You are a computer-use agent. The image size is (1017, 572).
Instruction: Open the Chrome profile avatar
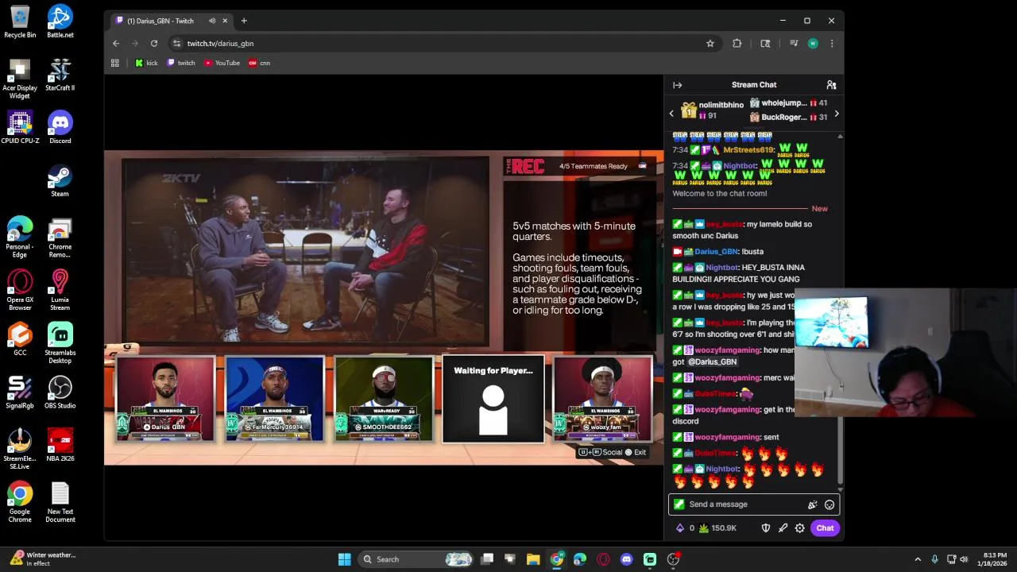click(813, 44)
